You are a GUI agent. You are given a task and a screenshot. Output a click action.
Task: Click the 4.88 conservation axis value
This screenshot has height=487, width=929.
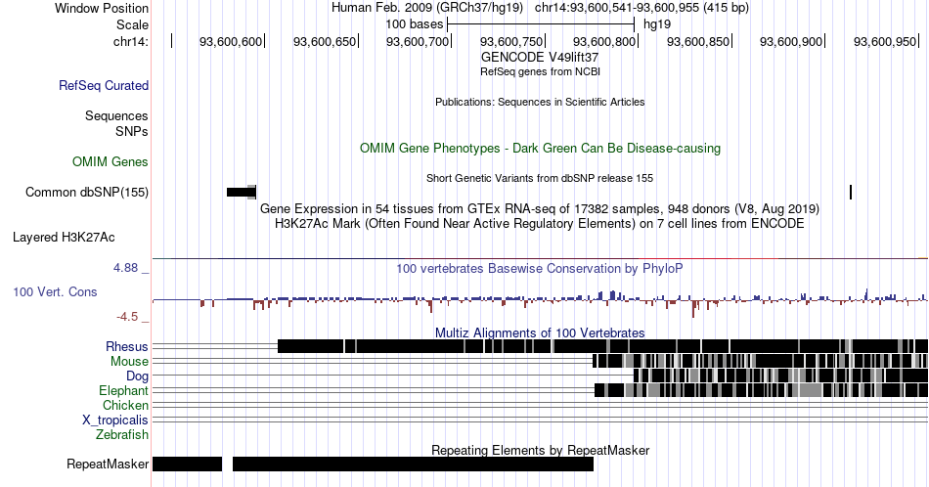pos(125,268)
